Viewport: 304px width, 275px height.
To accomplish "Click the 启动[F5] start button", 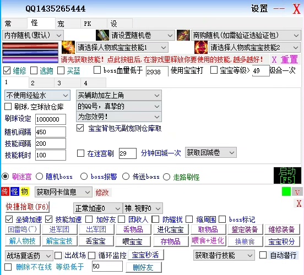I will click(x=287, y=175).
